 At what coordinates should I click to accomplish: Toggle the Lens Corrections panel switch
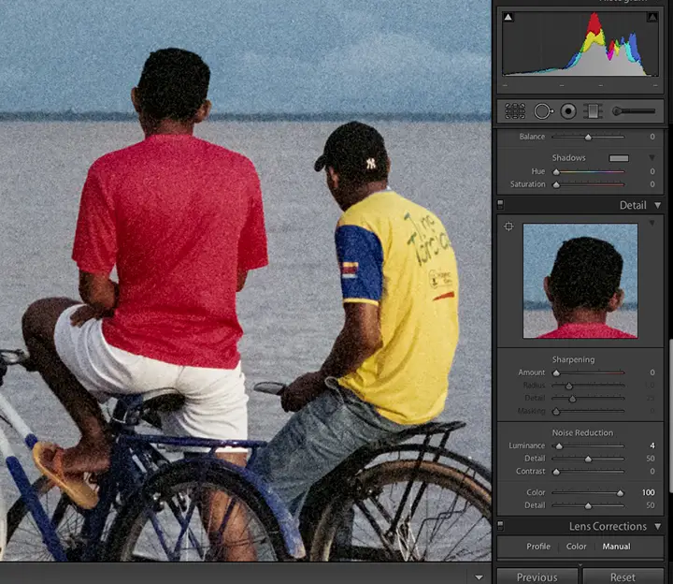pyautogui.click(x=500, y=526)
